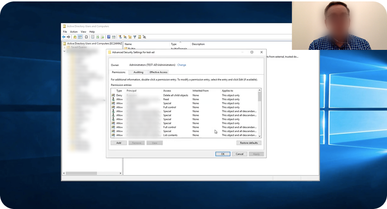Viewport: 387px width, 209px height.
Task: Click the console tree horizontal scrollbar thumb
Action: click(81, 173)
